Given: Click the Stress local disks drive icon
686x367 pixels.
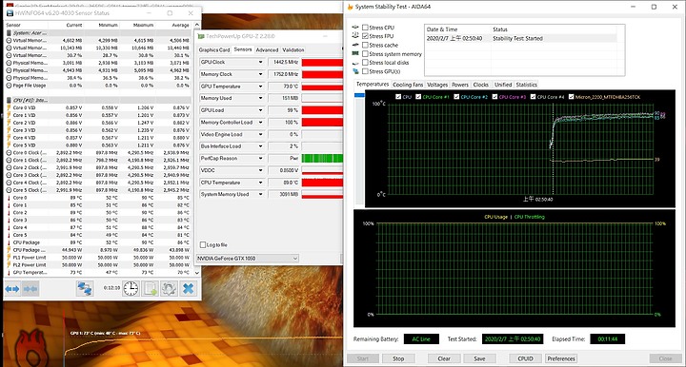Looking at the screenshot, I should coord(355,63).
